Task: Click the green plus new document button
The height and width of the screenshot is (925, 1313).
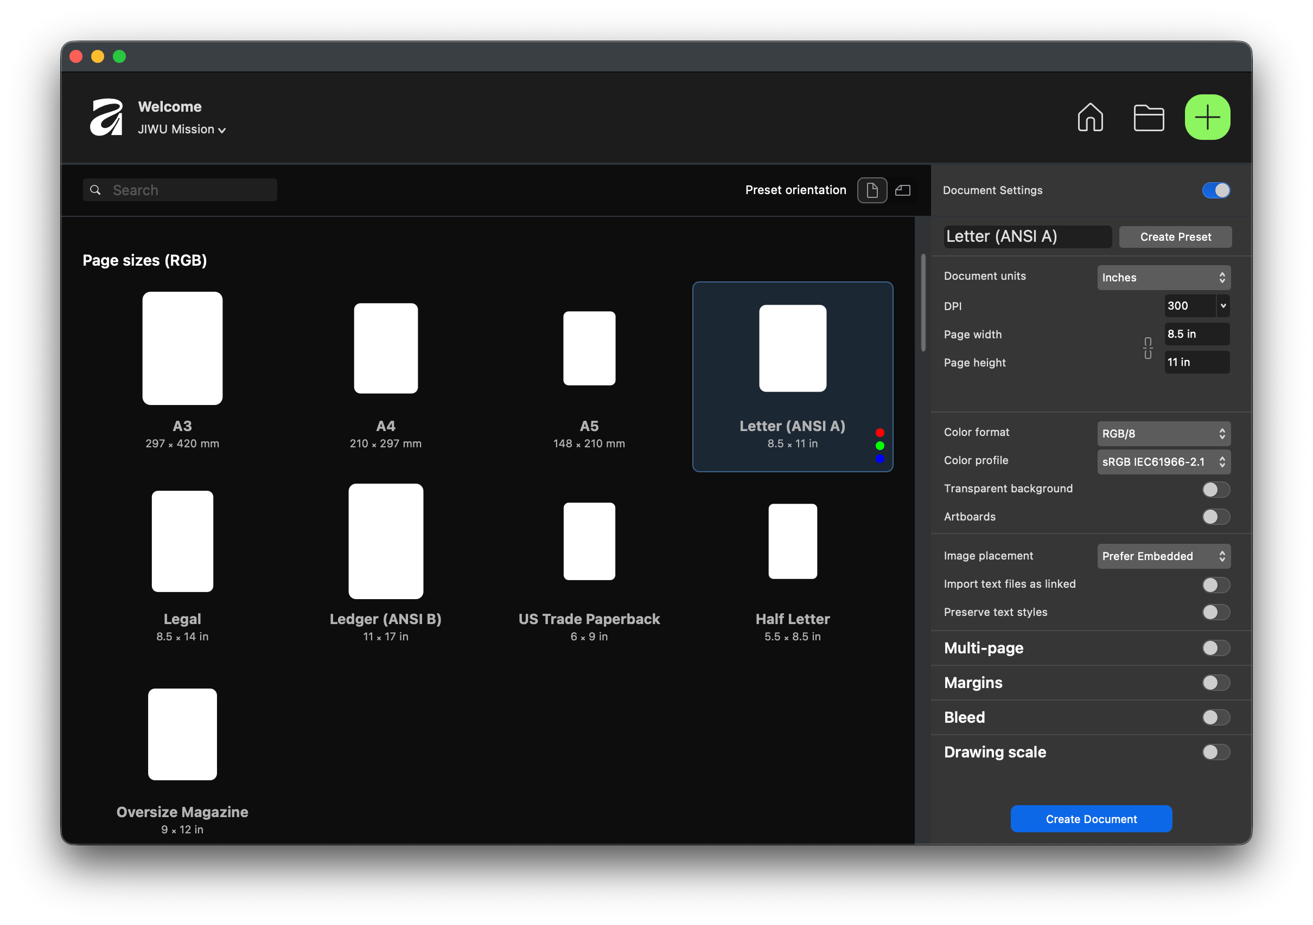Action: (x=1207, y=118)
